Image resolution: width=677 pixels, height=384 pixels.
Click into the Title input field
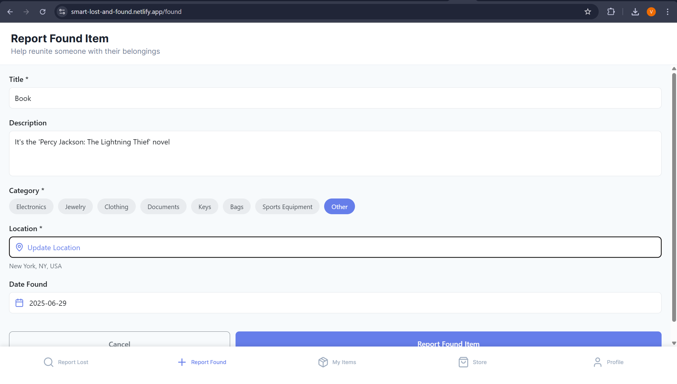click(335, 98)
